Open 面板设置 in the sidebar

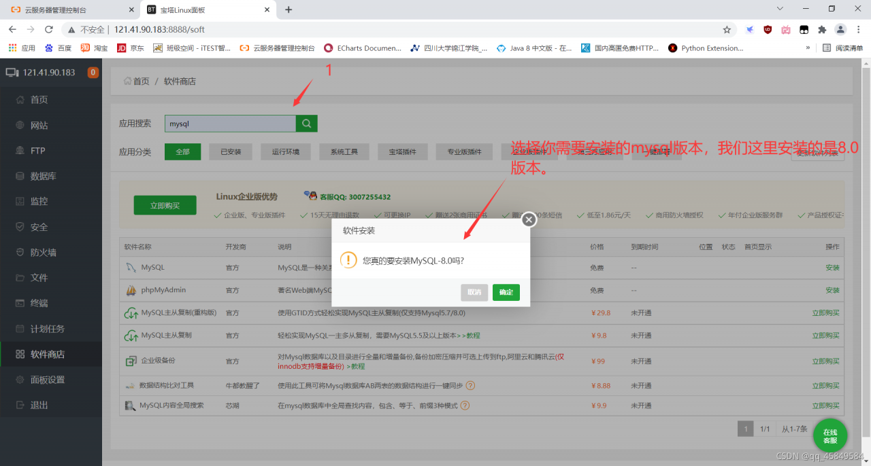48,380
